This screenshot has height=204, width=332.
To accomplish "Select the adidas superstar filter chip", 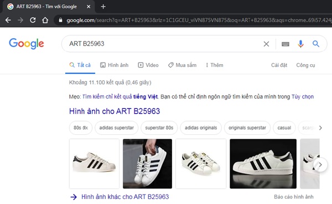I will 116,128.
